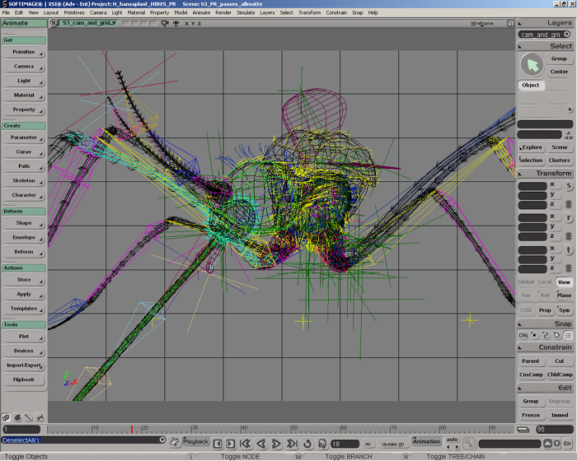Activate the Translate (t) transform icon
577x461 pixels.
(x=569, y=249)
